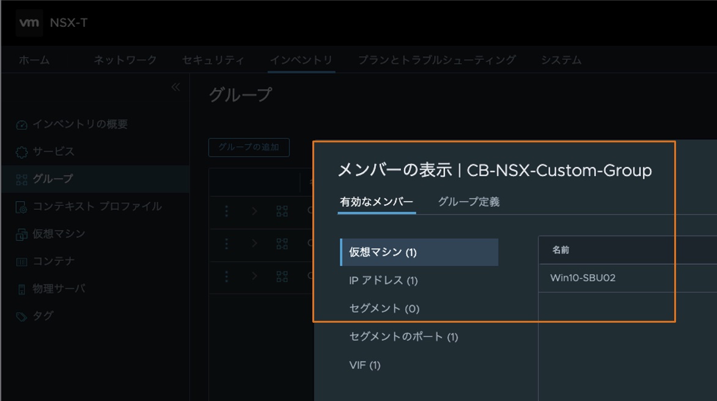Expand the first group row chevron
The image size is (717, 401).
(255, 211)
